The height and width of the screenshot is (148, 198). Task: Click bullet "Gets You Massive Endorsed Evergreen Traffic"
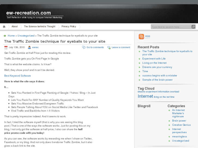pyautogui.click(x=37, y=103)
